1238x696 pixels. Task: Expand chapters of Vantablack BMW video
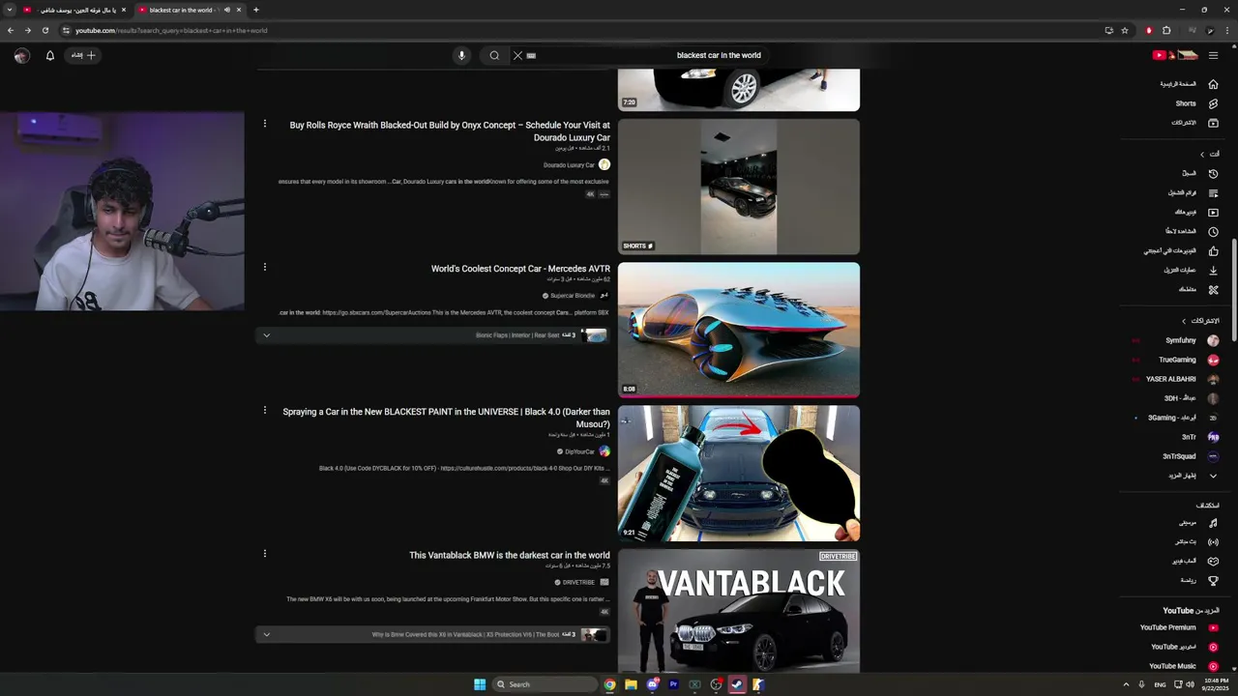coord(266,634)
